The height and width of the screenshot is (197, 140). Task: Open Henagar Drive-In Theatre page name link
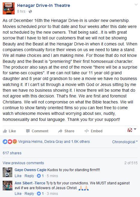tap(43, 5)
